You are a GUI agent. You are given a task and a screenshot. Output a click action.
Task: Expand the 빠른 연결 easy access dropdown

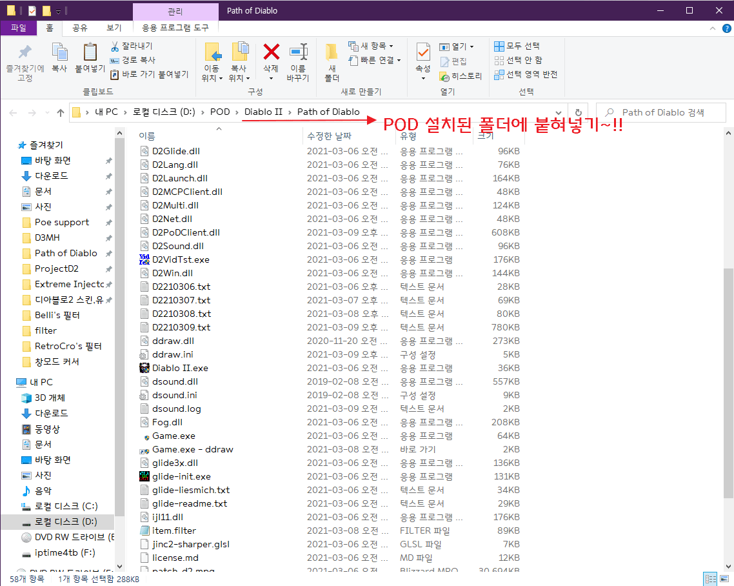399,60
